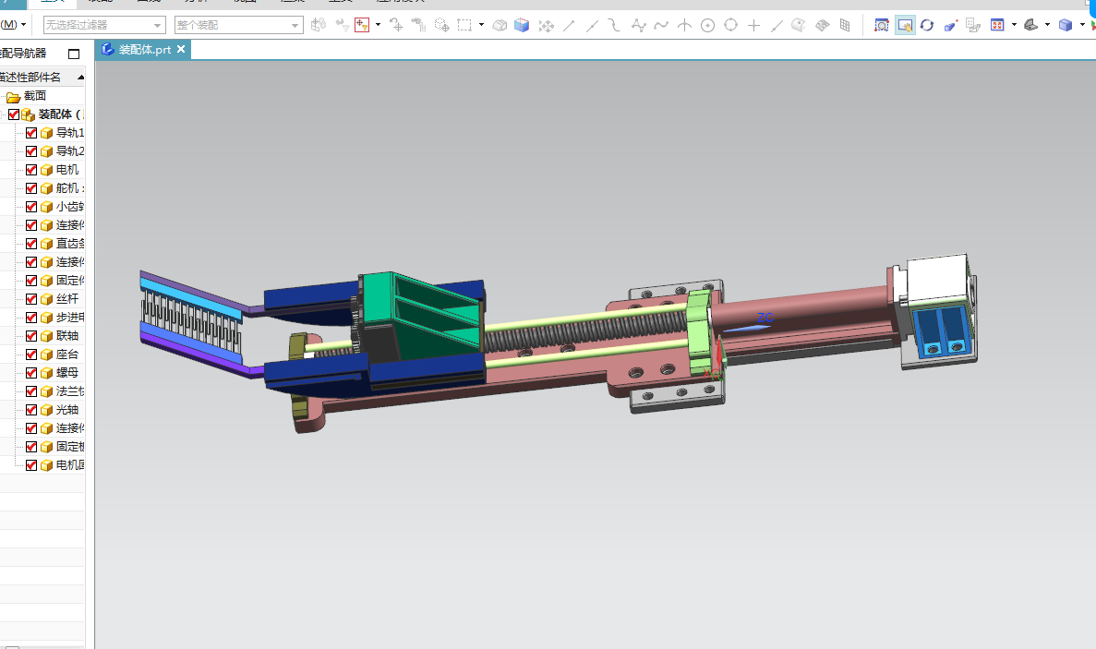
Task: Click the intersection snap plus icon
Action: [x=753, y=25]
